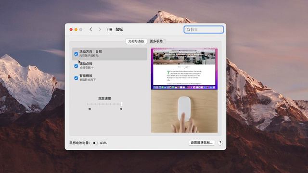Close the 鼠标 preferences window
The width and height of the screenshot is (308, 173).
71,29
